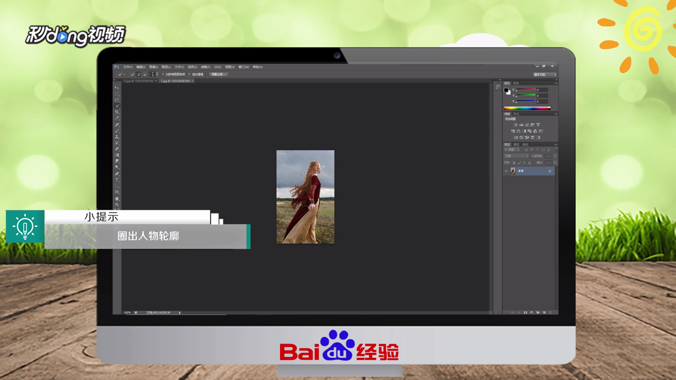Image resolution: width=676 pixels, height=380 pixels.
Task: Open the 文件(F) File menu
Action: 128,67
